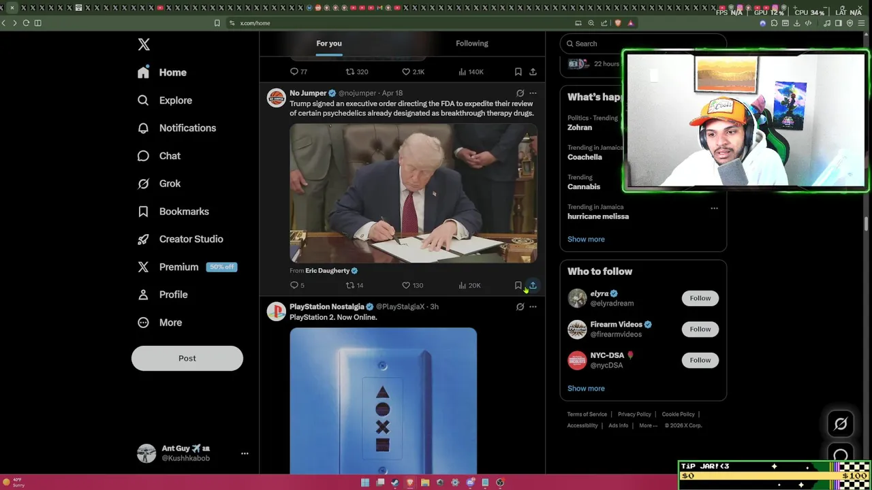Viewport: 872px width, 490px height.
Task: Open the PlayStation 2 image
Action: 383,401
